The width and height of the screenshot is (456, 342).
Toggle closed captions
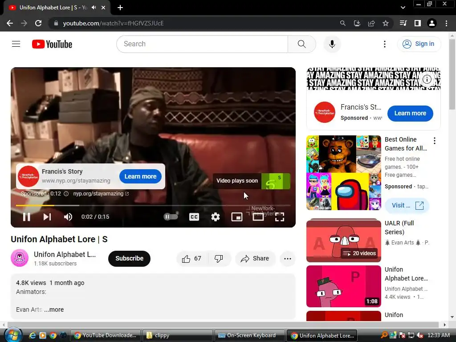tap(194, 217)
